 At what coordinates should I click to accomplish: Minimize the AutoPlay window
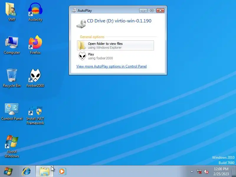(143, 11)
